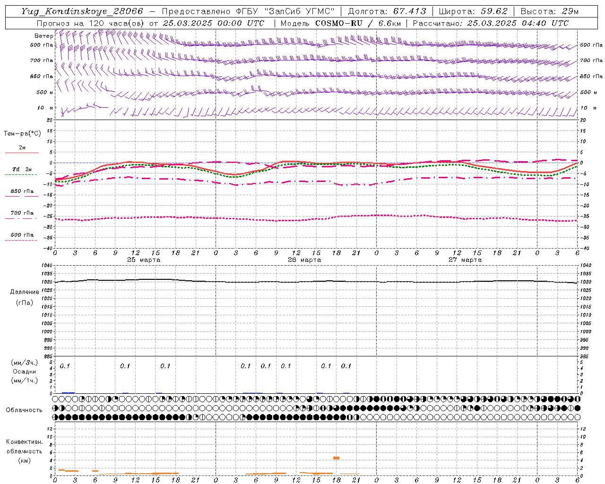The image size is (605, 484).
Task: Select the Тем-ра(°C) temperature panel label
Action: pyautogui.click(x=22, y=134)
